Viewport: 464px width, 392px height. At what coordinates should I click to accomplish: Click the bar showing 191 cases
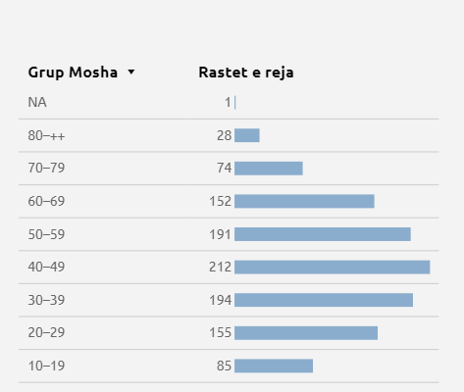[323, 234]
